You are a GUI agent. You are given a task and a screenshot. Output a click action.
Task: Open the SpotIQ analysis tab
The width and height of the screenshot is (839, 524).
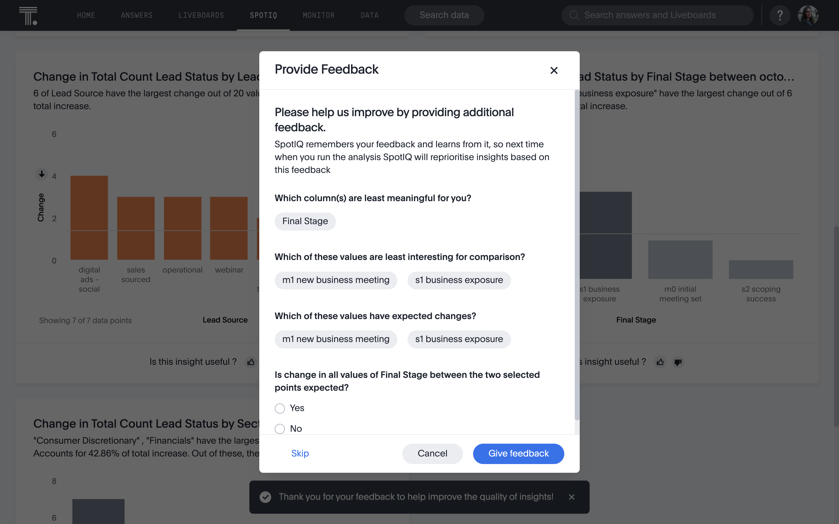tap(263, 15)
